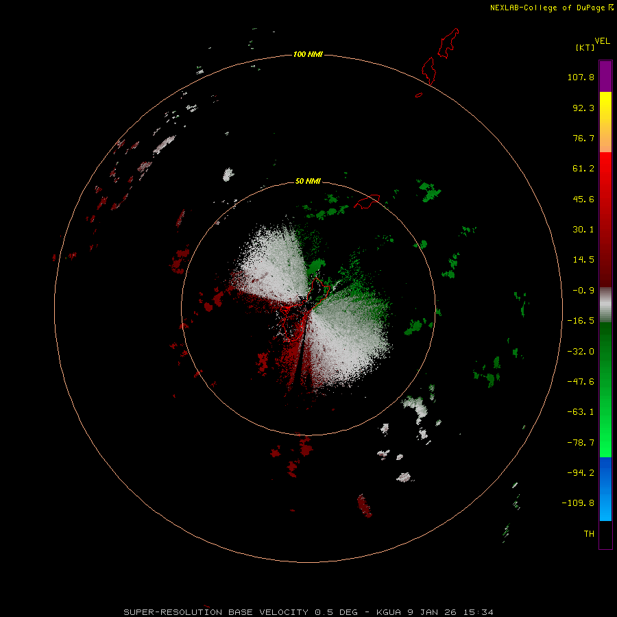Click the 61.2 legend value
Screen dimensions: 617x617
point(583,169)
